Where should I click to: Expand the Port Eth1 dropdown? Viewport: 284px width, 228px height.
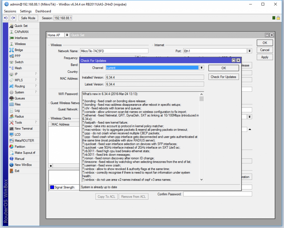(x=250, y=51)
